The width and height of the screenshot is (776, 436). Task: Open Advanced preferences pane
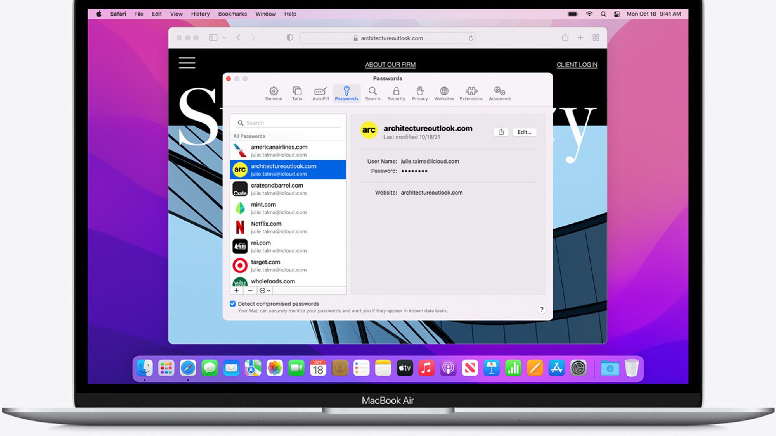[x=499, y=93]
